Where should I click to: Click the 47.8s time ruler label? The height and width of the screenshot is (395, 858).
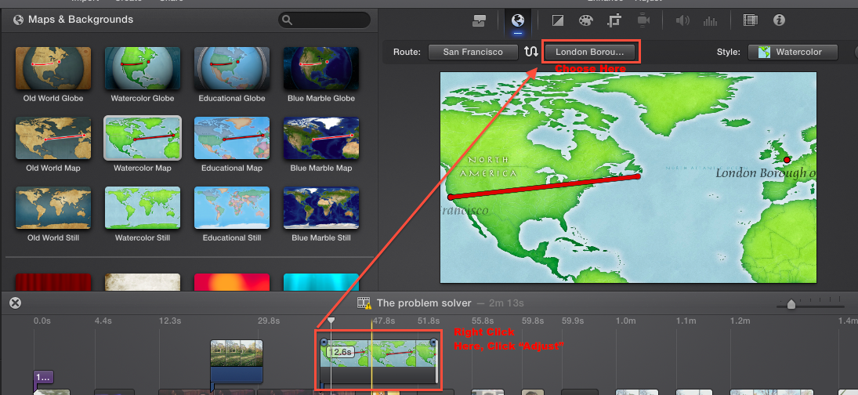click(x=384, y=321)
